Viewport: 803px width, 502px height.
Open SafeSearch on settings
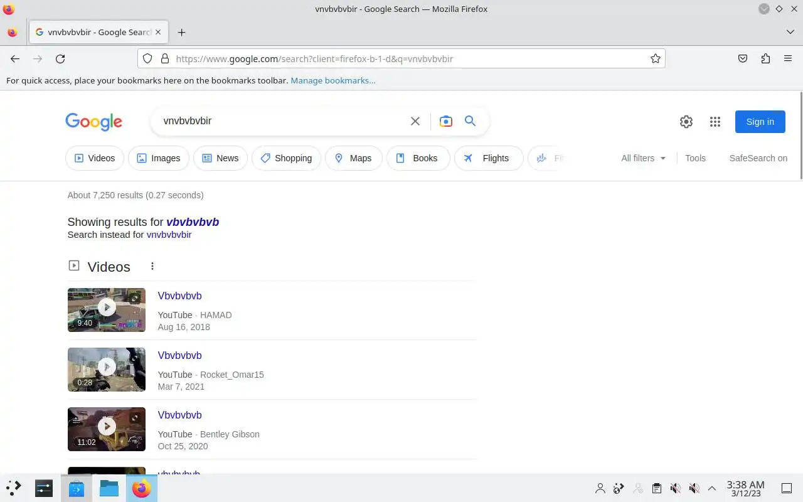click(758, 158)
